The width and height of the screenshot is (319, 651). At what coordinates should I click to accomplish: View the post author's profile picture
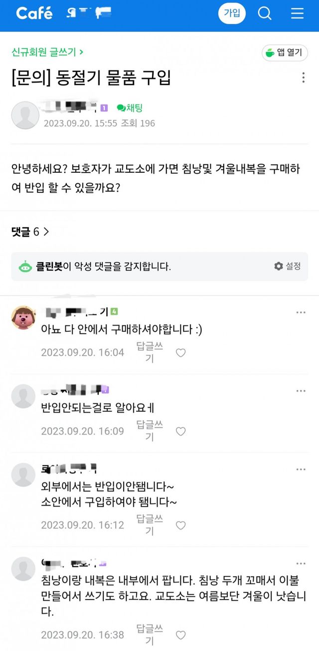pos(25,115)
